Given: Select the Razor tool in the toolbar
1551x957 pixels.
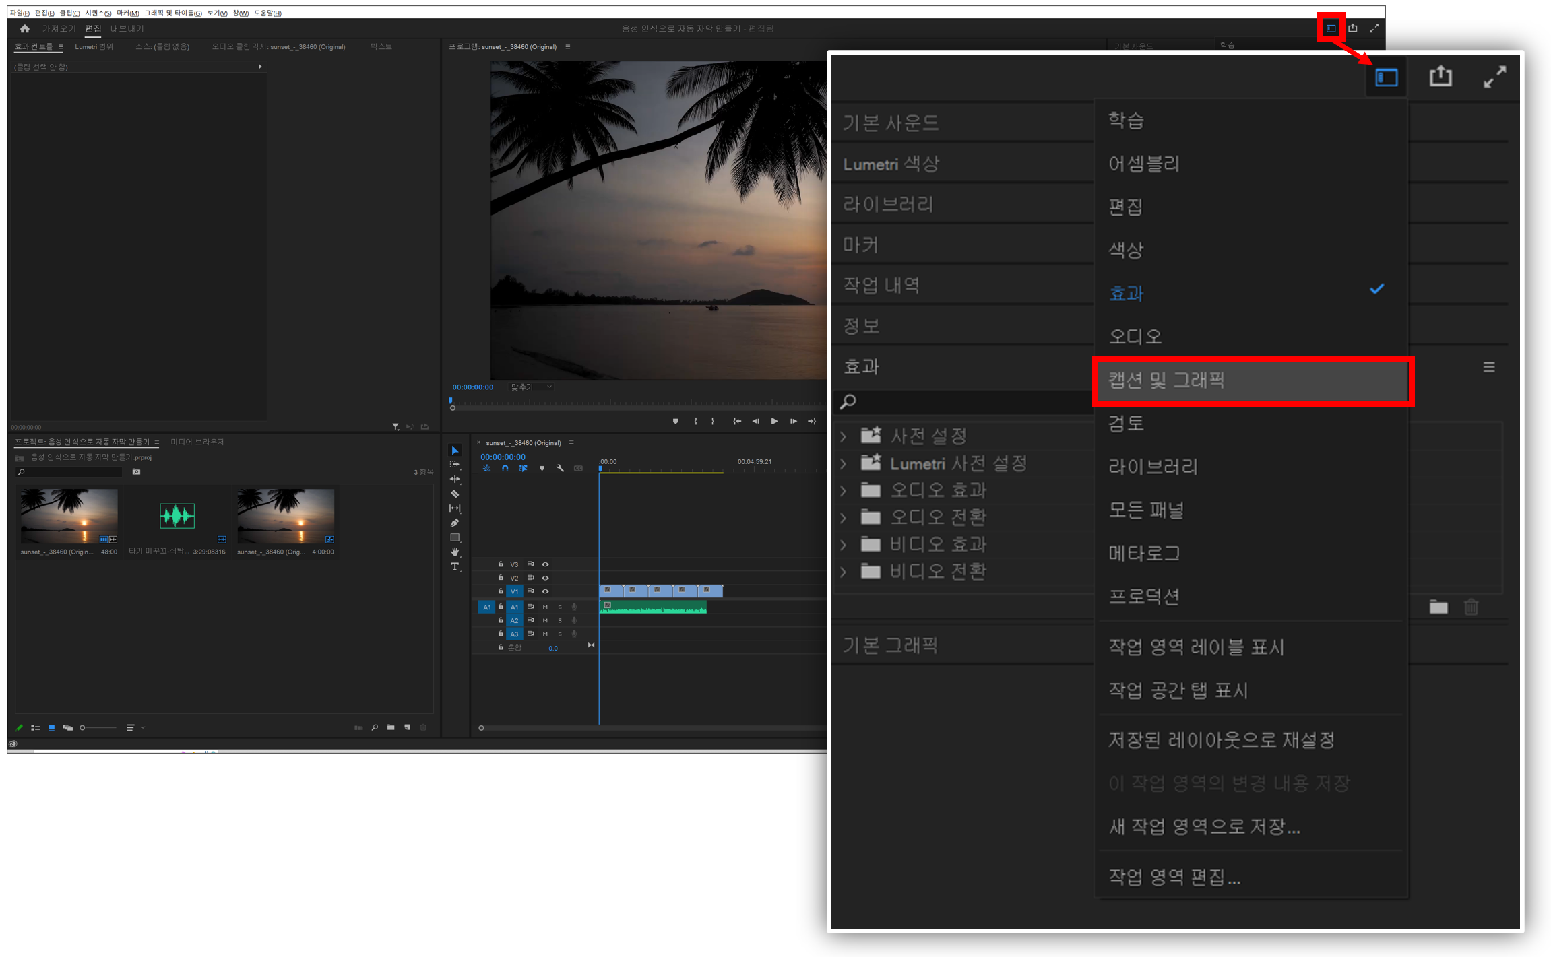Looking at the screenshot, I should click(455, 494).
